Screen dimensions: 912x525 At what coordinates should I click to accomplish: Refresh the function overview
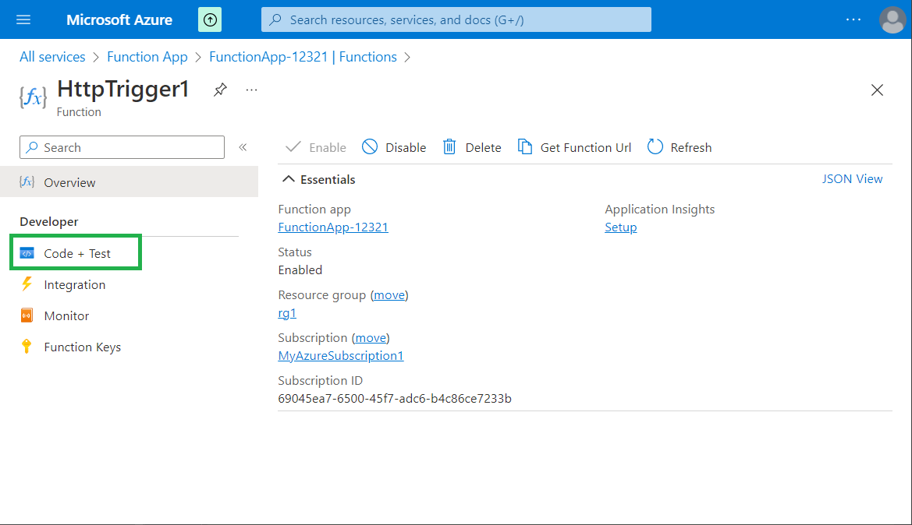click(680, 147)
